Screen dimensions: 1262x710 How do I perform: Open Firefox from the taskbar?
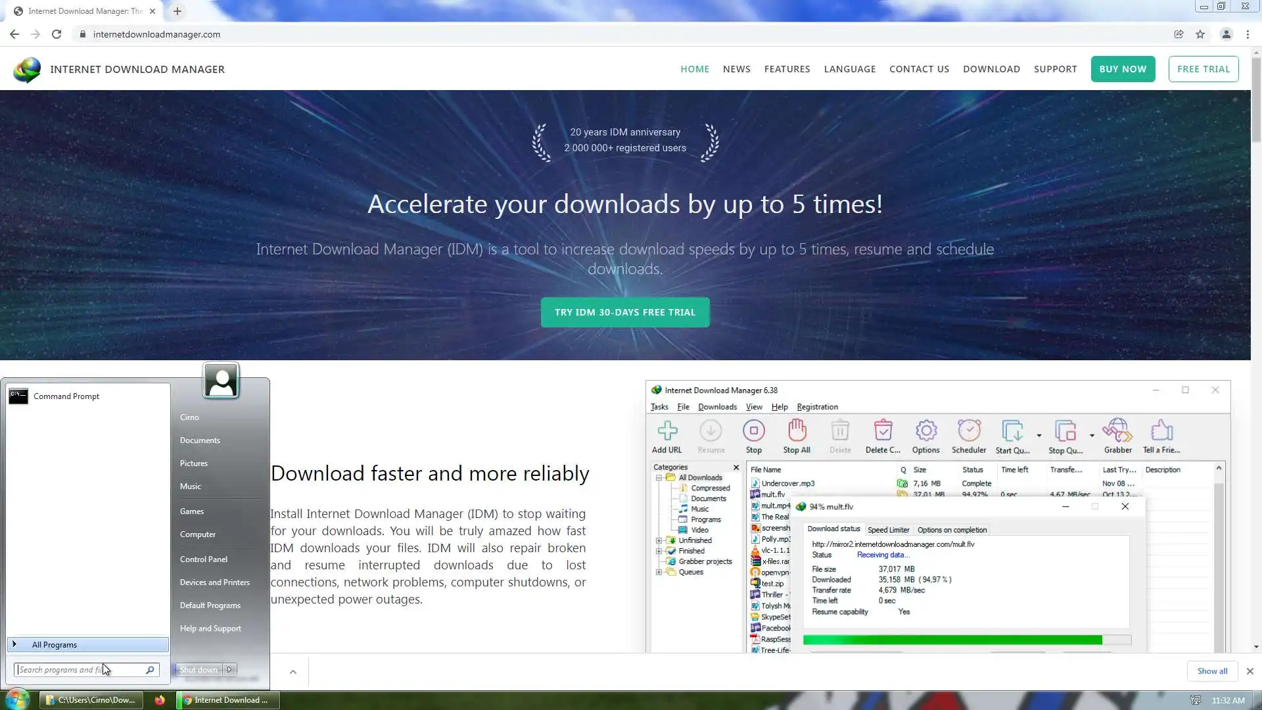pos(160,700)
